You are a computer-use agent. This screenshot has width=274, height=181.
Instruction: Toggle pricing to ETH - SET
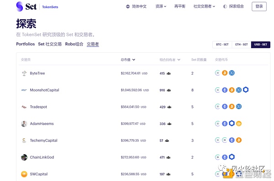pos(242,45)
